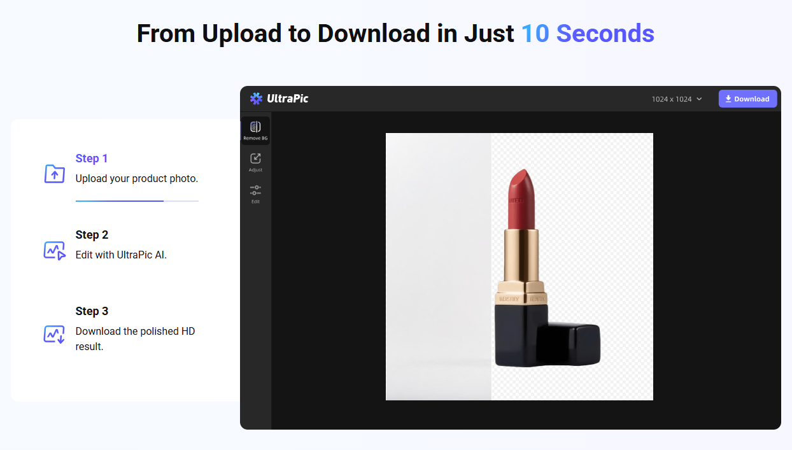The height and width of the screenshot is (450, 792).
Task: Select the Step 3 heading text
Action: [x=92, y=311]
